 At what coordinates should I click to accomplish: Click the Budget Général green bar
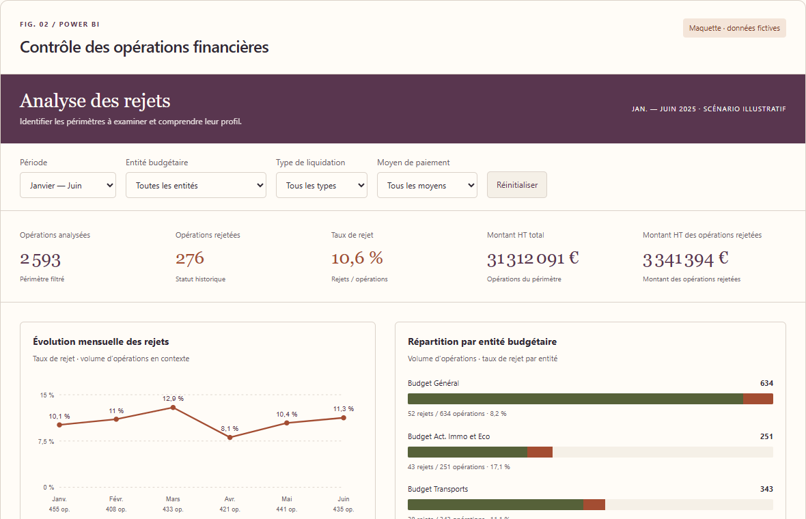[x=575, y=399]
